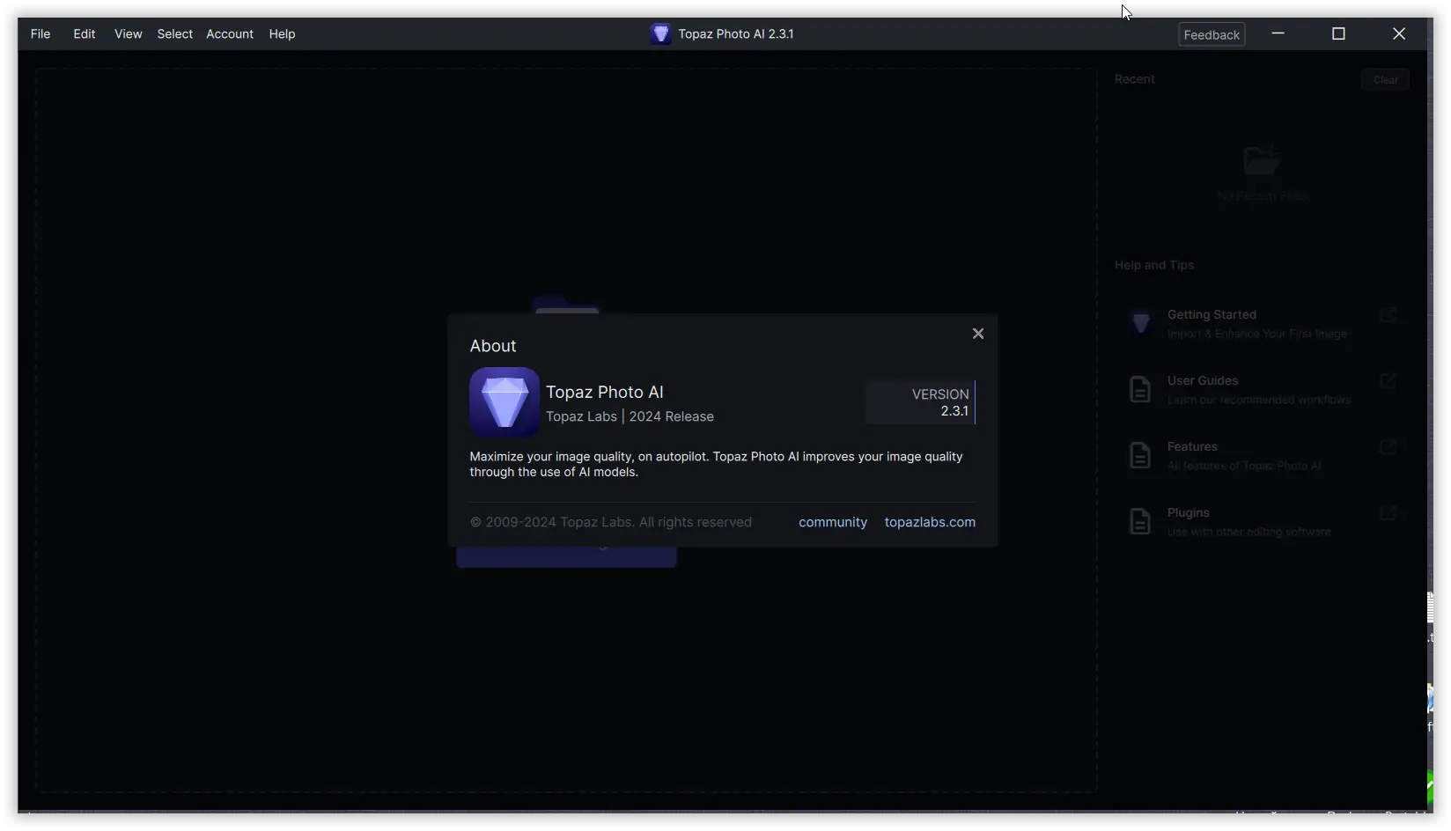
Task: Close the About dialog
Action: [977, 334]
